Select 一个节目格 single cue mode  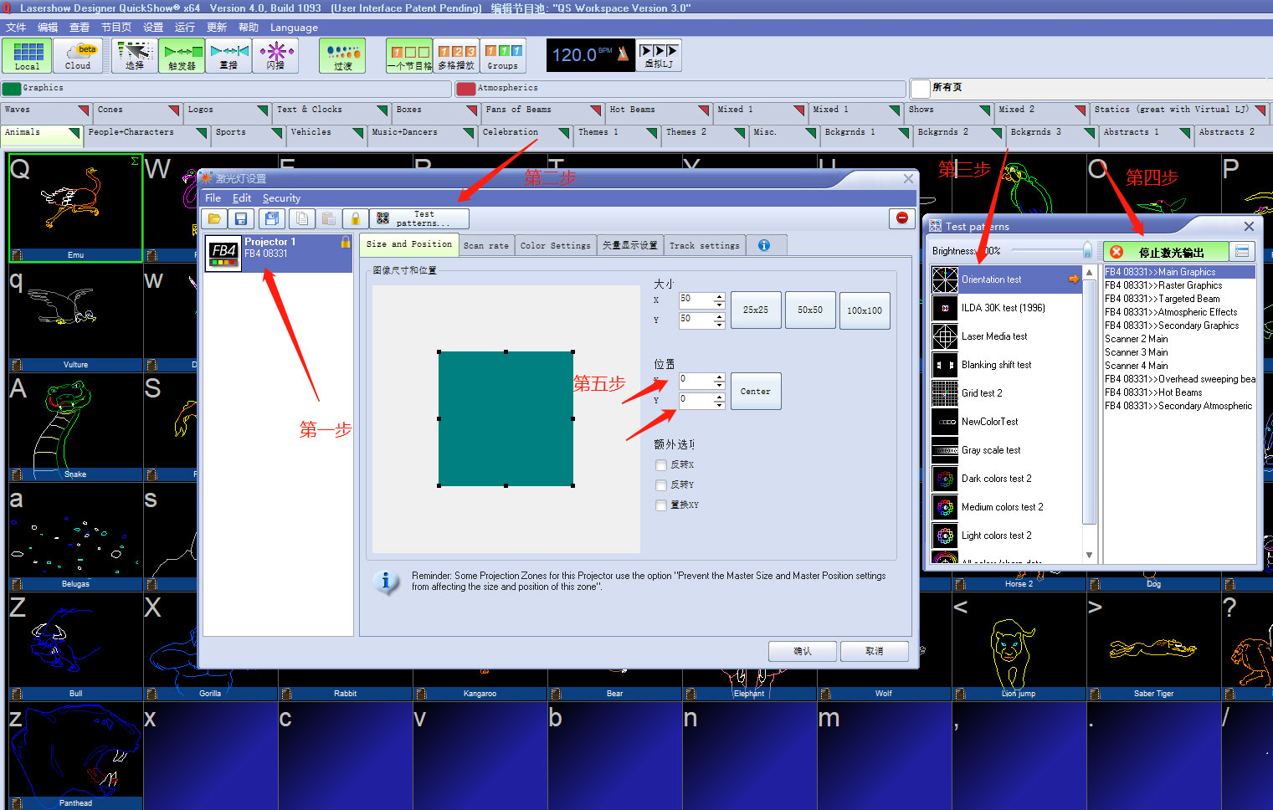pyautogui.click(x=409, y=55)
